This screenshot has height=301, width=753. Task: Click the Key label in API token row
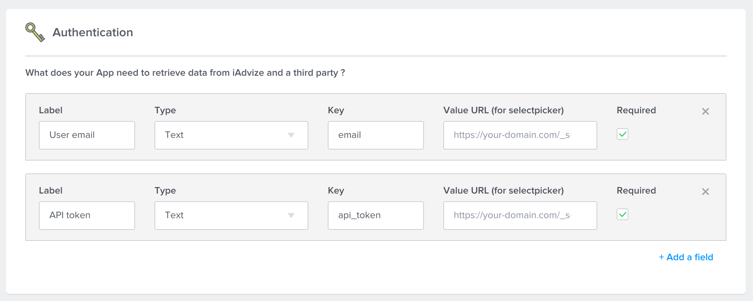point(336,191)
